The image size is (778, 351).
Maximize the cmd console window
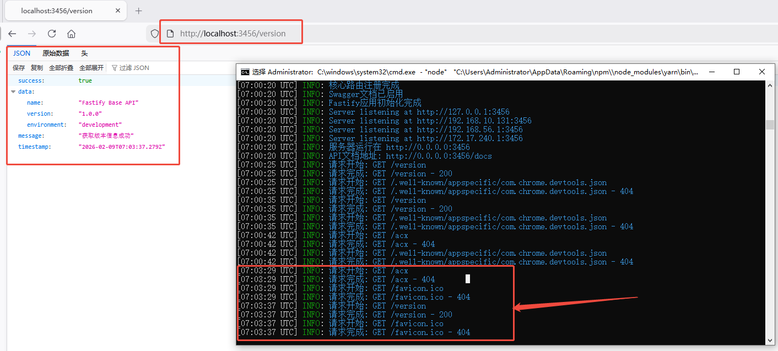click(737, 72)
